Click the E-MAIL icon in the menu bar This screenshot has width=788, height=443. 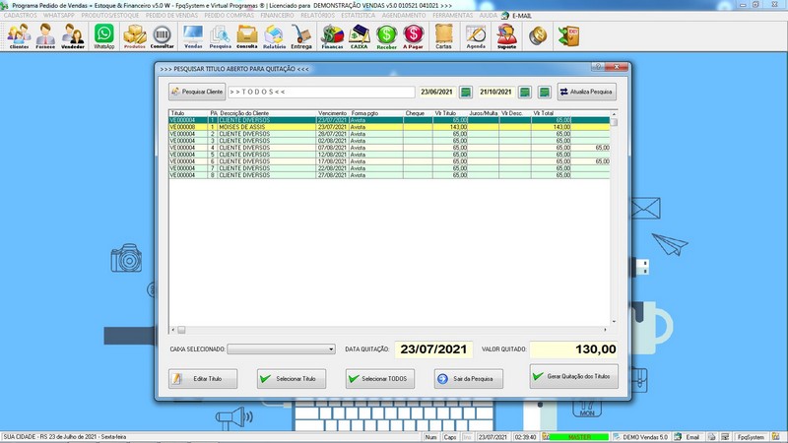tap(505, 16)
